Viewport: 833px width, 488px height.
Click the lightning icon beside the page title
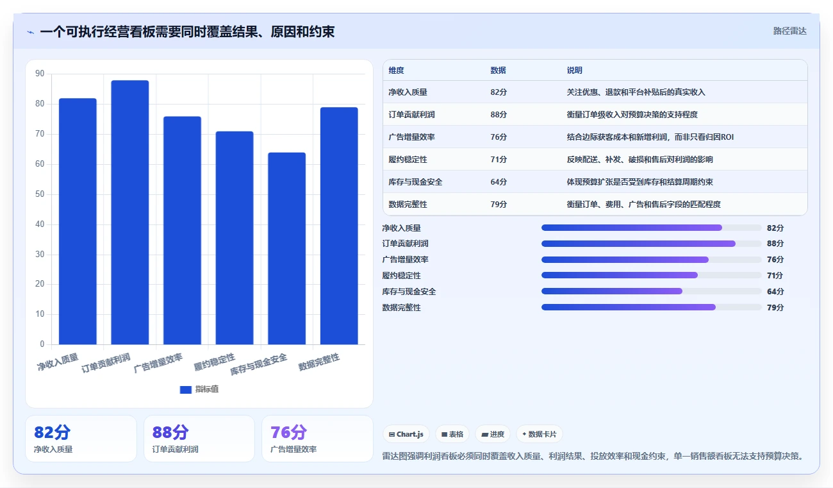click(x=30, y=32)
